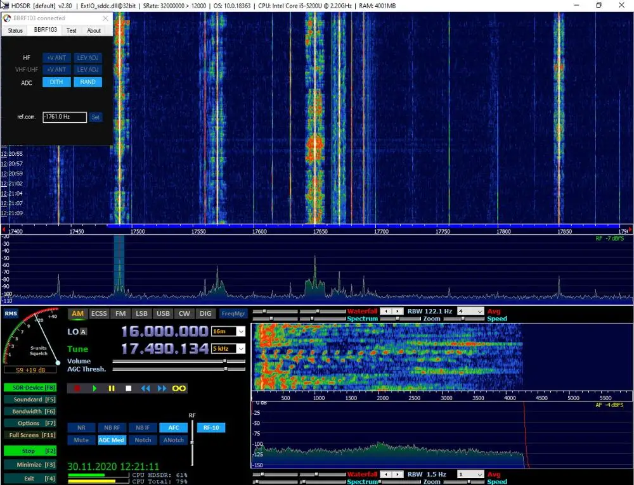
Task: Click the Set button beside ref.corr.
Action: [x=95, y=117]
